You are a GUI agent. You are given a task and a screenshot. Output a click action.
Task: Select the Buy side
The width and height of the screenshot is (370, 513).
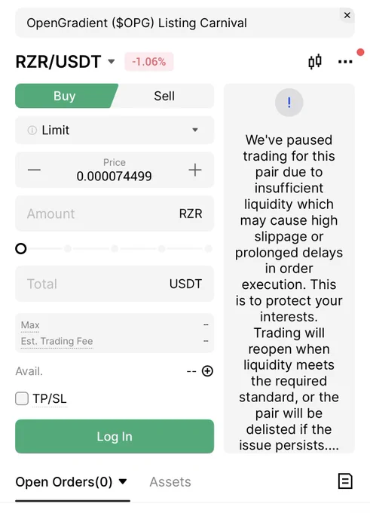pyautogui.click(x=65, y=96)
